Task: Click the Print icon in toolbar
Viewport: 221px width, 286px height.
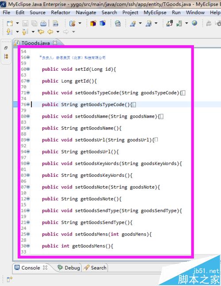Action: click(x=43, y=23)
